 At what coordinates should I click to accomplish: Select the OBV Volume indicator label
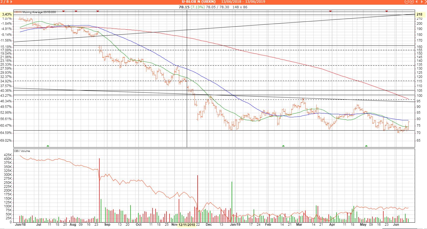click(x=22, y=151)
